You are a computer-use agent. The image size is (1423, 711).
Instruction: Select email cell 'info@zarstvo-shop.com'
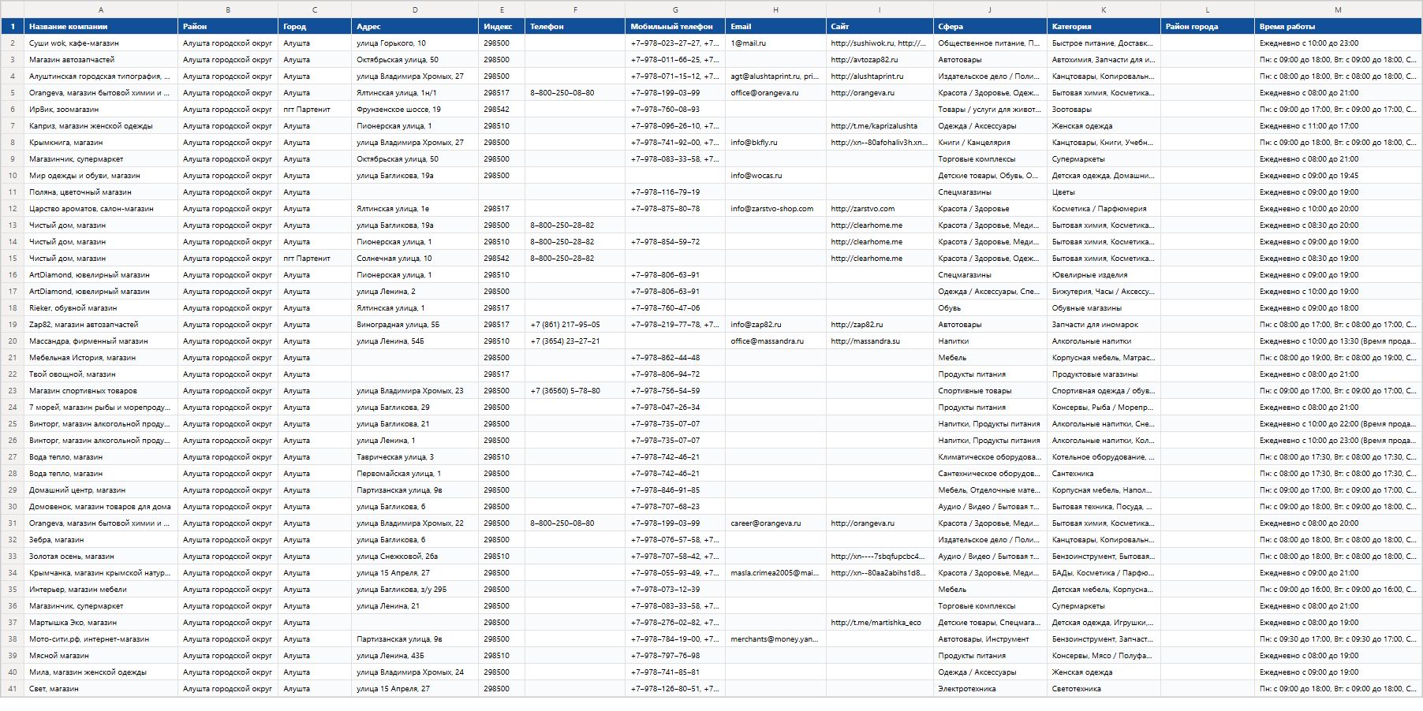tap(775, 209)
